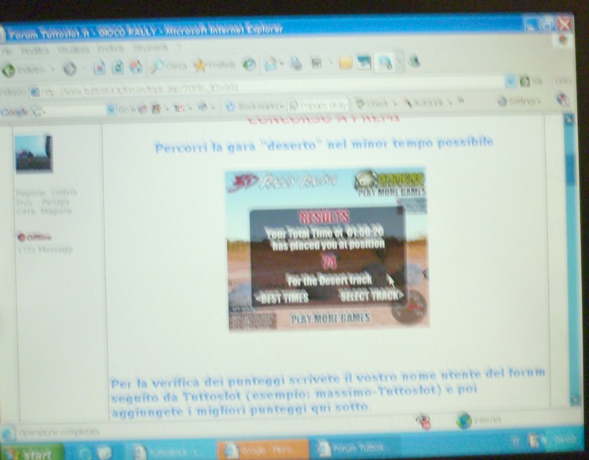Click the URL address field
Image resolution: width=589 pixels, height=460 pixels.
click(268, 86)
